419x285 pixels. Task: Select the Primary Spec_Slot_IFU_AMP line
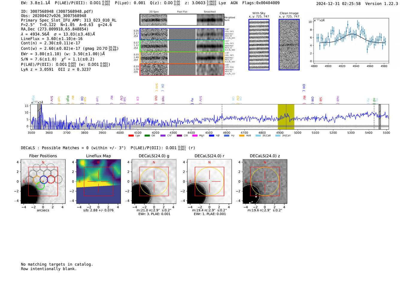(x=69, y=20)
